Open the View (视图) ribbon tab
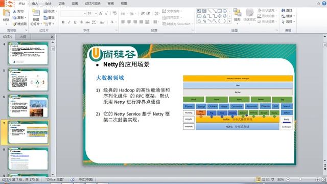327x184 pixels. (124, 4)
